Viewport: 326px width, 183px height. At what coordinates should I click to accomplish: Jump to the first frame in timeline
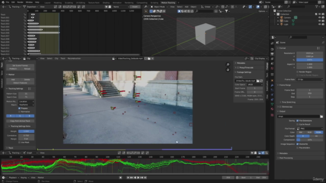(x=128, y=177)
